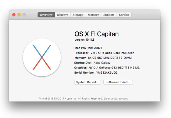
Task: Click the startup disk name Aqua Galaxy
Action: 102,63
